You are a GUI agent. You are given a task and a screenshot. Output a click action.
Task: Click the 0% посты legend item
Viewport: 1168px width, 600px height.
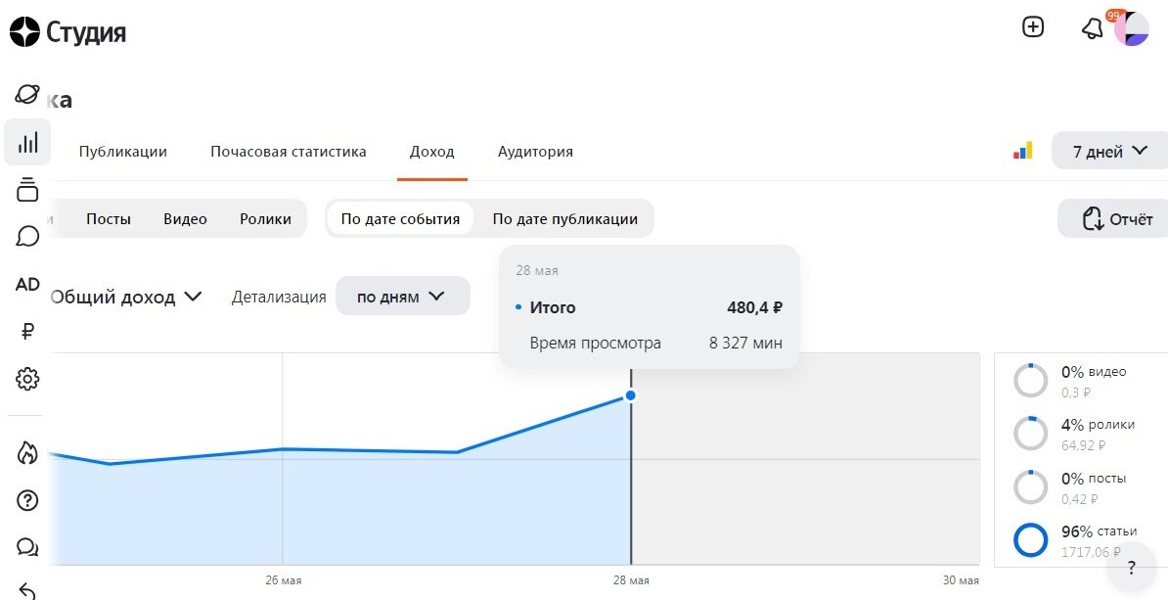1071,486
